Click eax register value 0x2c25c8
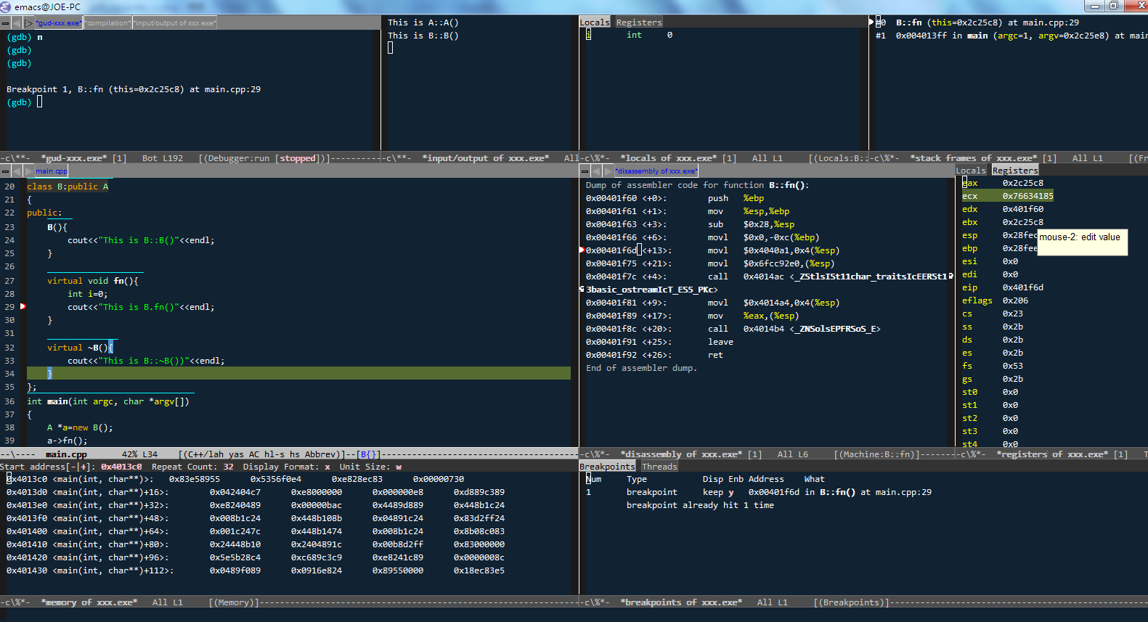Viewport: 1148px width, 622px height. (x=1022, y=183)
